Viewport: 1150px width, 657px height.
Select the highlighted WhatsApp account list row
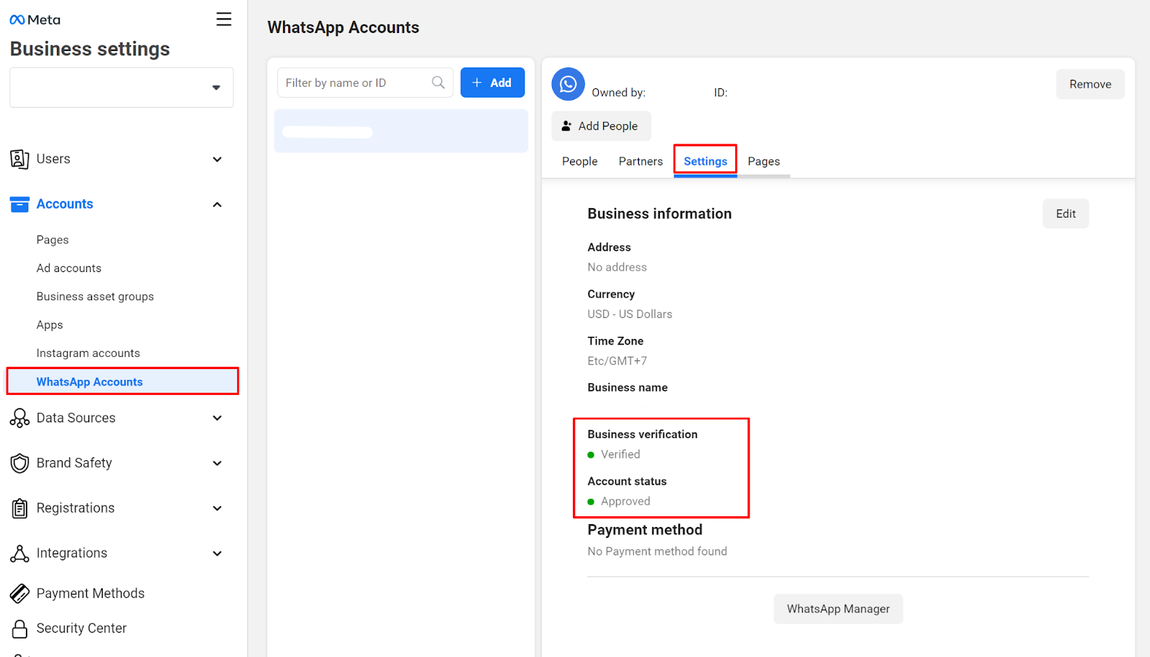tap(401, 131)
